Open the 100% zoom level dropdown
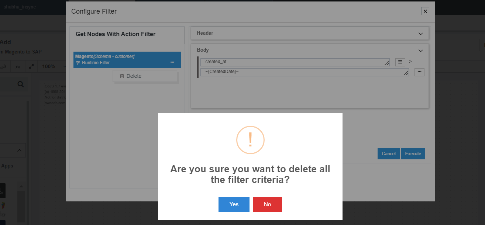The height and width of the screenshot is (225, 485). tap(65, 66)
